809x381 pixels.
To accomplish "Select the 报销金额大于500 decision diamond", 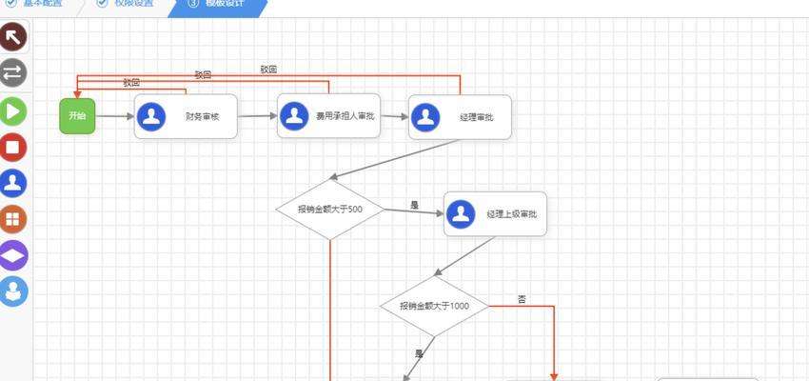I will (330, 210).
